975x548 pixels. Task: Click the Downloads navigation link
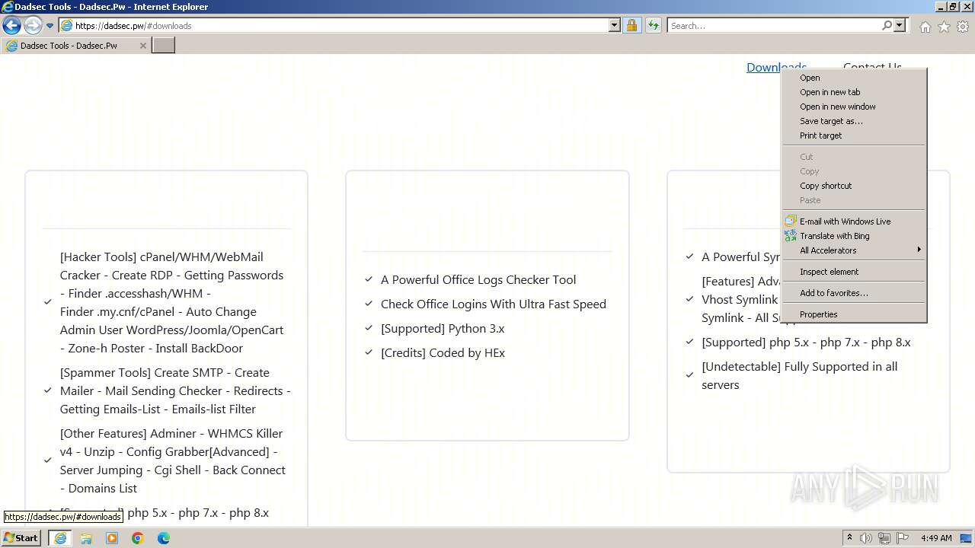point(764,67)
